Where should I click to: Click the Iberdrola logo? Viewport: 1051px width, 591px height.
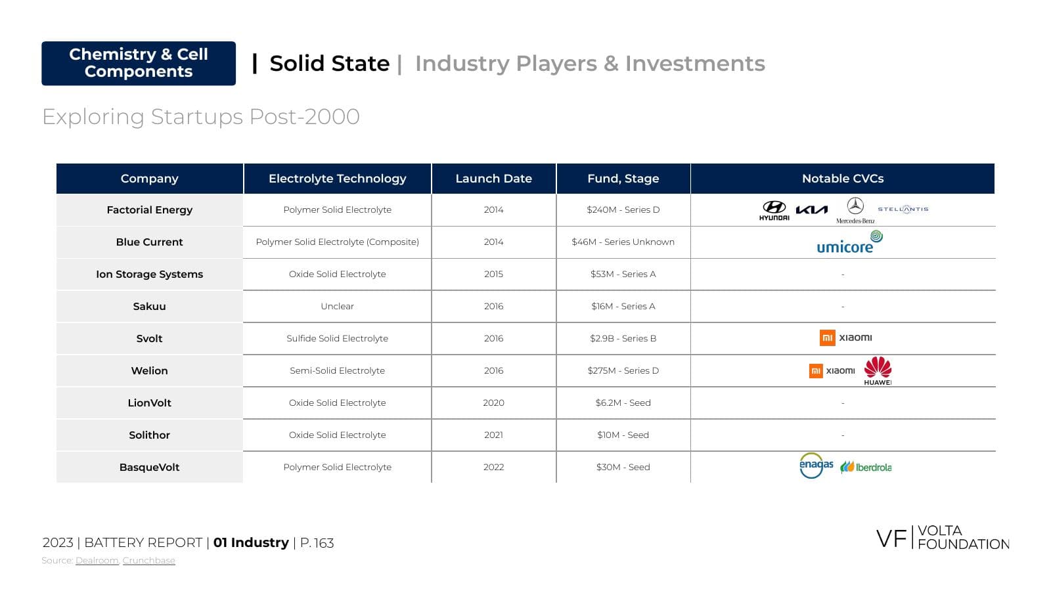pyautogui.click(x=866, y=467)
